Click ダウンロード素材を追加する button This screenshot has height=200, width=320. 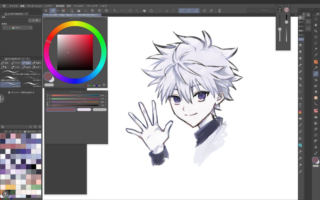(21, 93)
